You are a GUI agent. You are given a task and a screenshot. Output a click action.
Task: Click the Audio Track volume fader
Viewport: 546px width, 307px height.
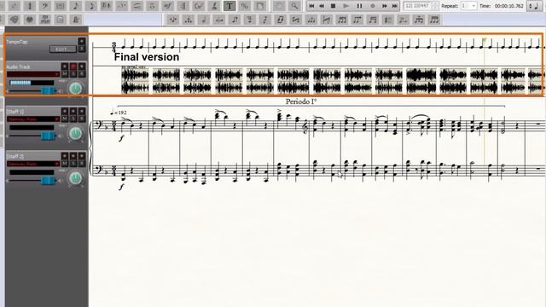[48, 90]
